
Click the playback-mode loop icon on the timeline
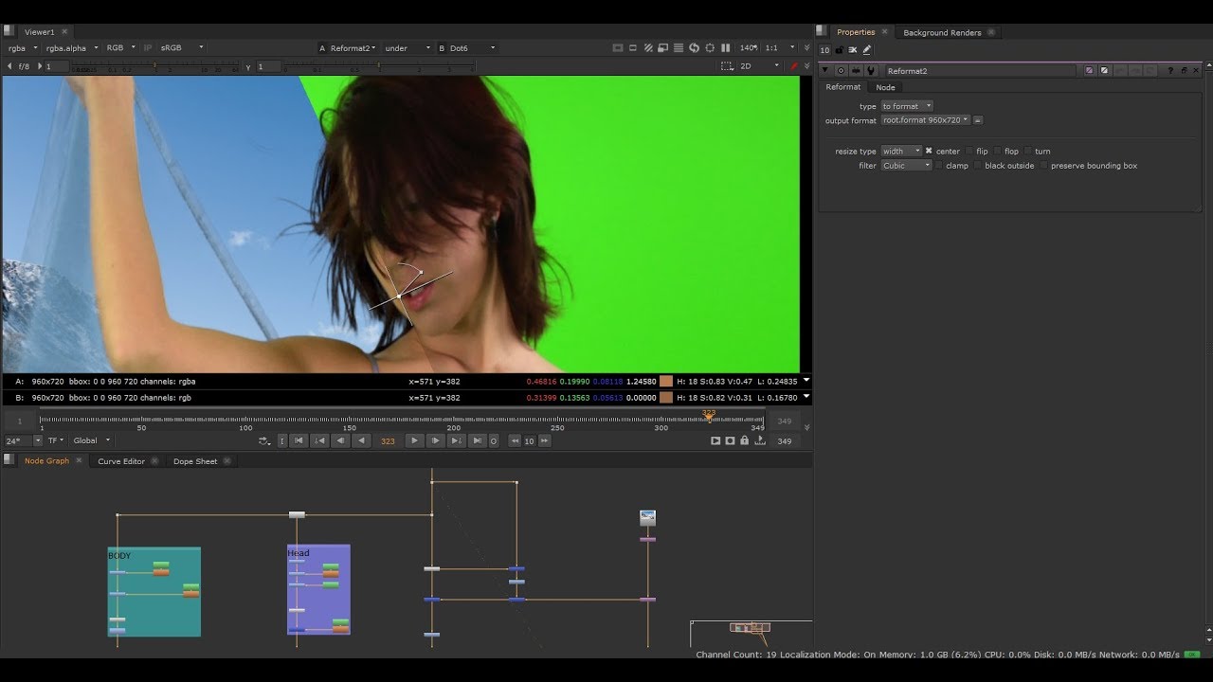(263, 440)
